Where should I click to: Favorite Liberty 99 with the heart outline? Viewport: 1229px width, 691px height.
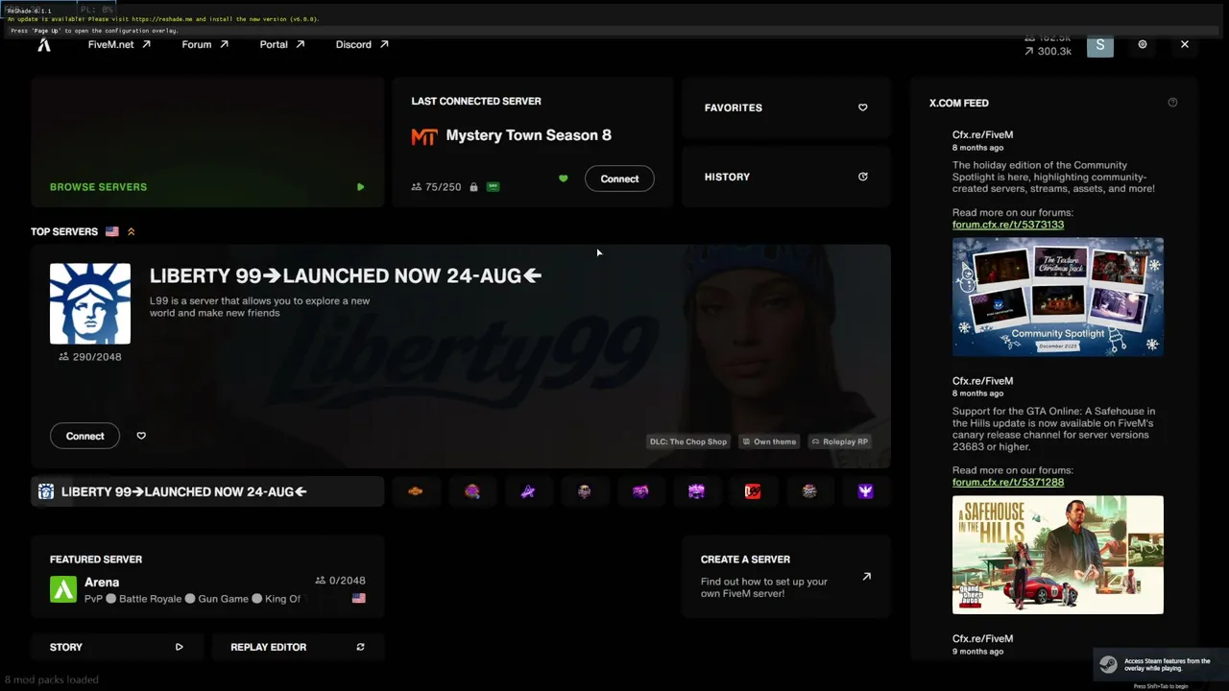pyautogui.click(x=141, y=436)
